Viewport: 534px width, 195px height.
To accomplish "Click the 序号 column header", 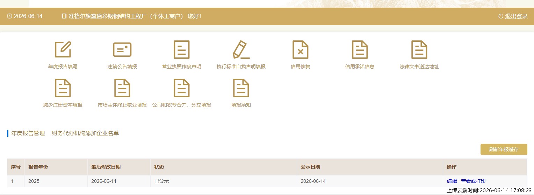I will (16, 167).
